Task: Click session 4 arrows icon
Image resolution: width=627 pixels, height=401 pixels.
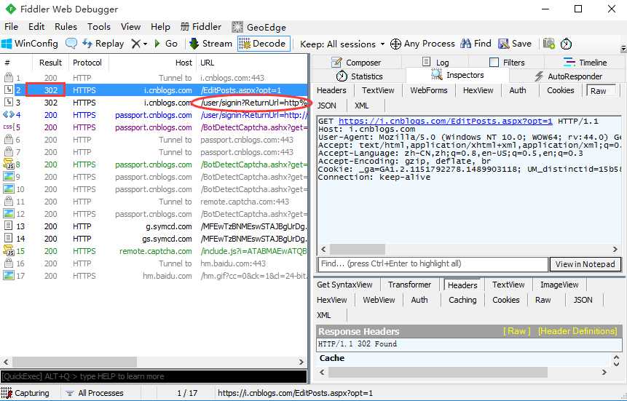Action: point(9,115)
